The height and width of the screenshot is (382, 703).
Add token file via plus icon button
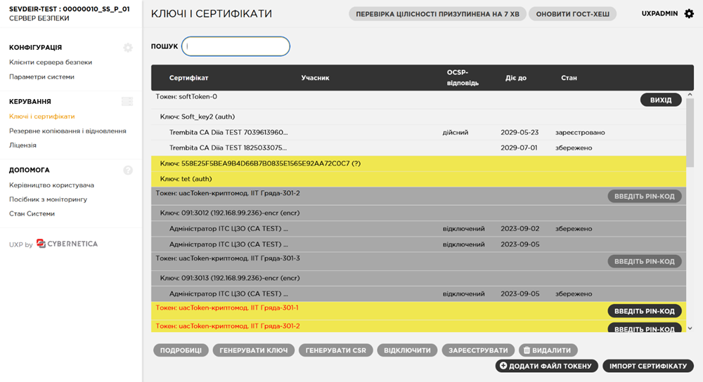point(547,366)
